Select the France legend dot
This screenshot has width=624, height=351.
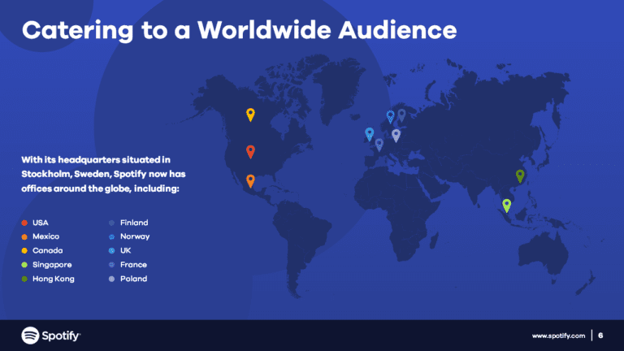[112, 265]
